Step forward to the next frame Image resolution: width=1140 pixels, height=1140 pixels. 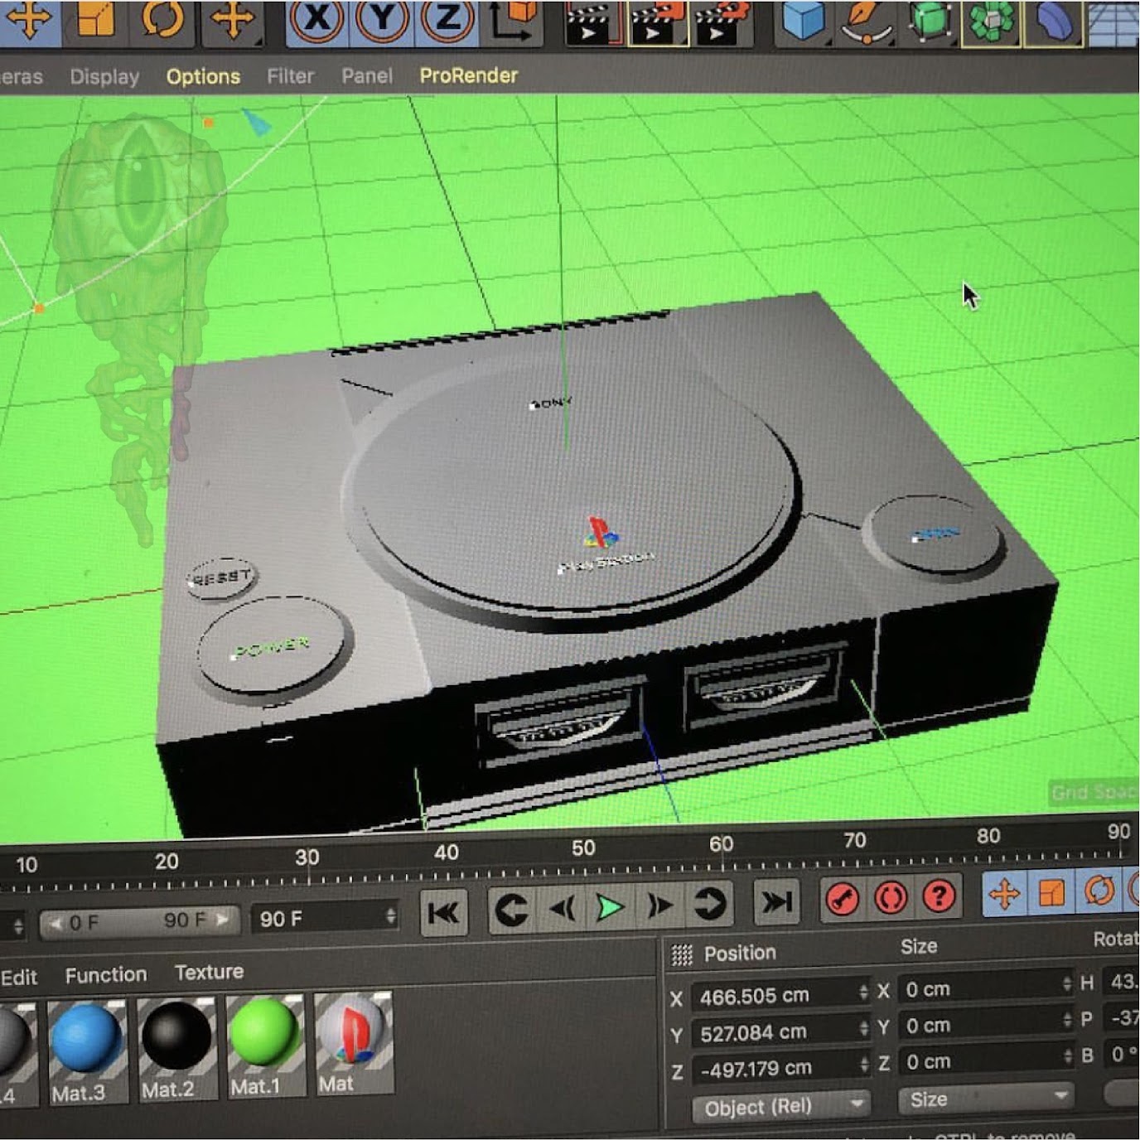tap(659, 906)
